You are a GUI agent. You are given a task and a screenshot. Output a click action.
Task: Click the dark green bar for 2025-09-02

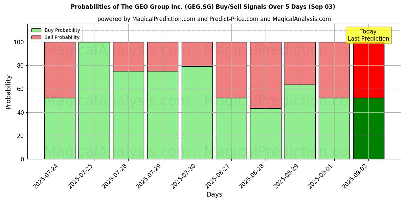(368, 129)
